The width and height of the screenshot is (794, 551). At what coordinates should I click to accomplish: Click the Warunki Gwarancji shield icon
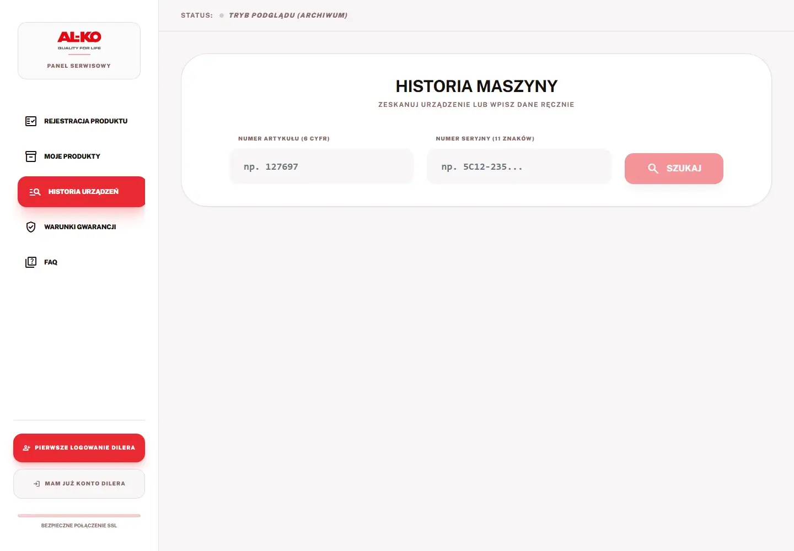point(31,227)
